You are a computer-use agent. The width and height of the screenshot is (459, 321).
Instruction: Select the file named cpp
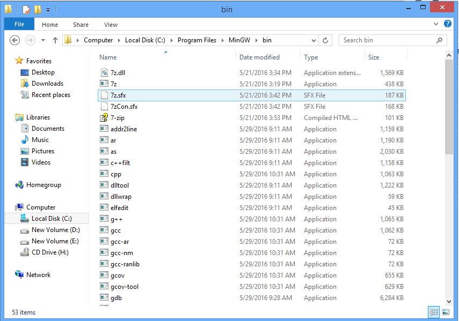116,174
